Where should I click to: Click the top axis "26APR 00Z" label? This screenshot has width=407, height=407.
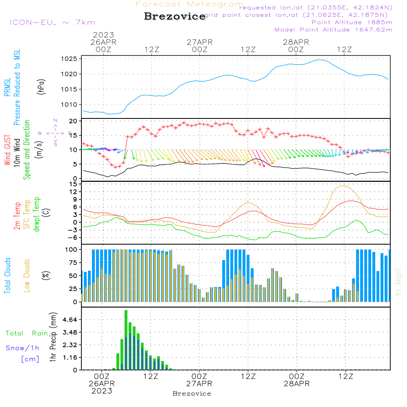103,46
